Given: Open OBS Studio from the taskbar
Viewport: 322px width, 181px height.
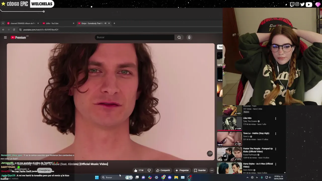Looking at the screenshot, I should (x=189, y=177).
